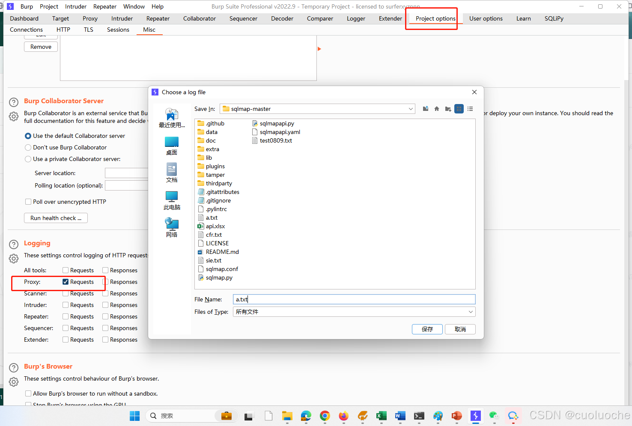Allow Burp's browser to run without sandbox
Viewport: 632px width, 426px height.
click(28, 393)
